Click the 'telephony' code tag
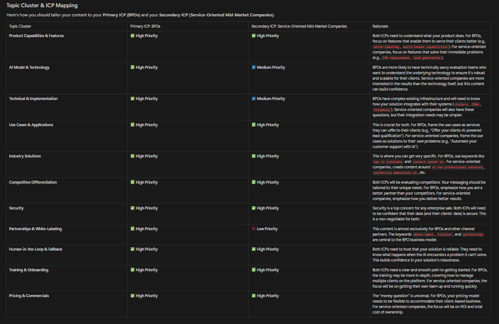 (381, 109)
